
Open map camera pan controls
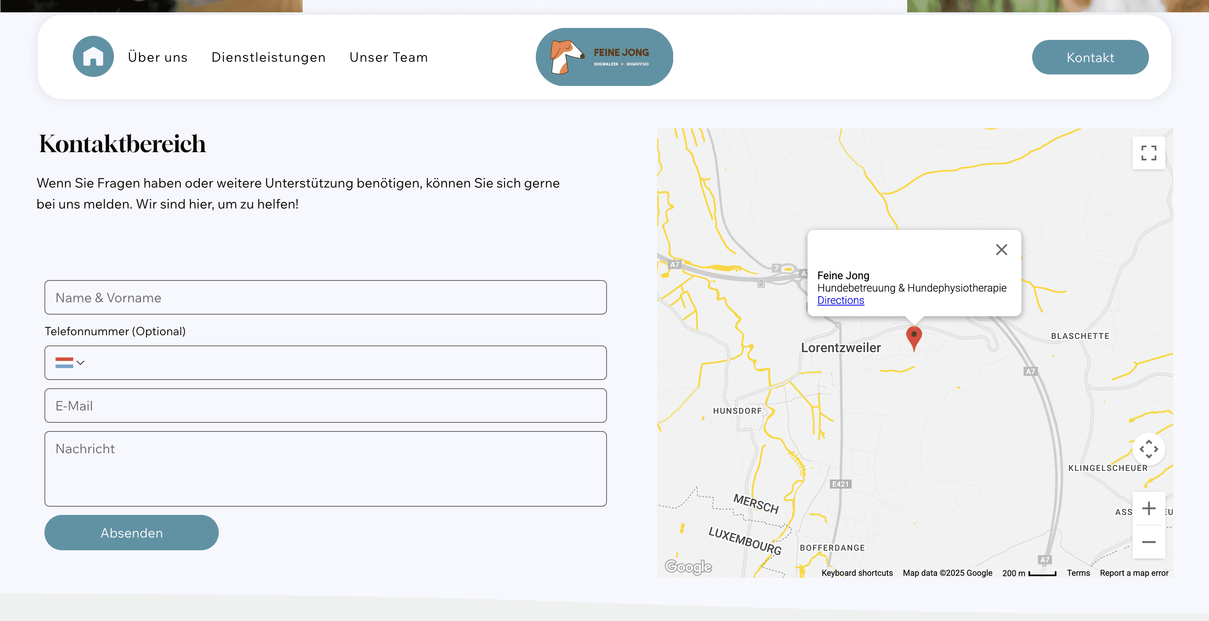click(x=1148, y=449)
